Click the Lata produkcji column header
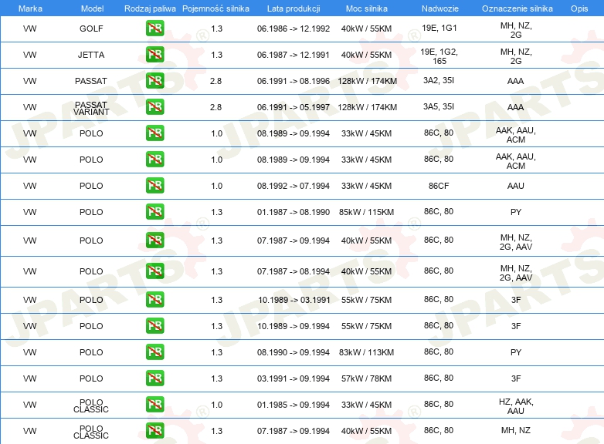The height and width of the screenshot is (444, 604). click(x=294, y=8)
